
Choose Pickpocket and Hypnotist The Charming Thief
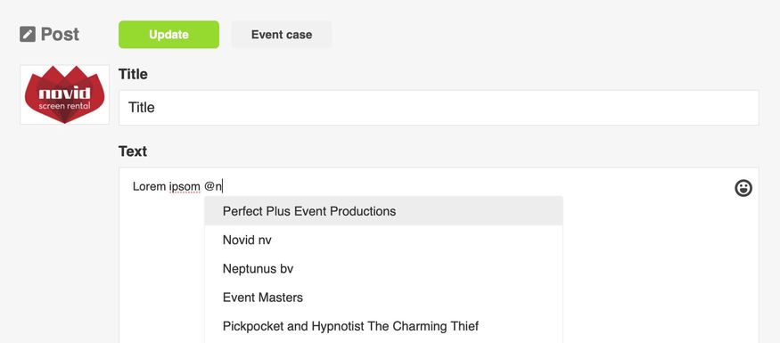[x=383, y=327]
